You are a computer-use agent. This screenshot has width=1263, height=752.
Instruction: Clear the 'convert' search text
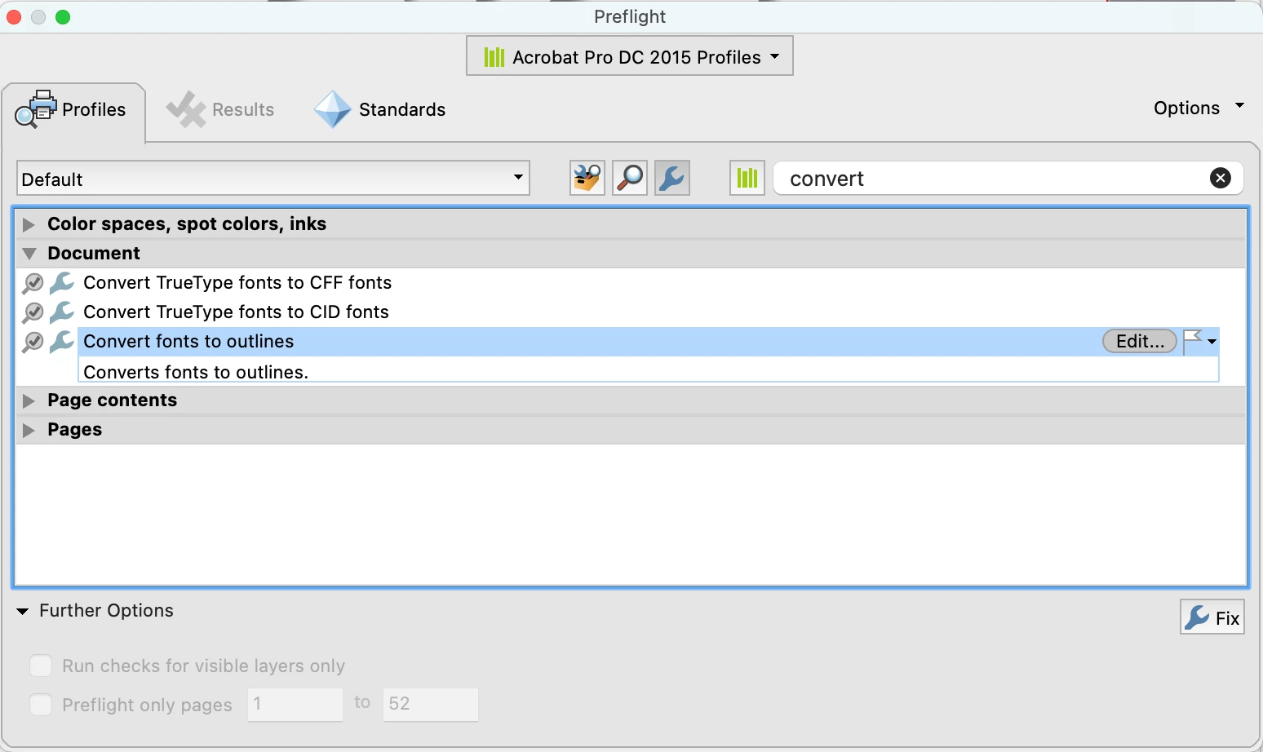point(1221,178)
